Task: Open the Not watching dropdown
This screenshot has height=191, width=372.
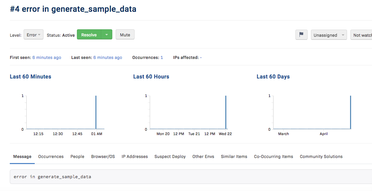Action: pos(362,35)
